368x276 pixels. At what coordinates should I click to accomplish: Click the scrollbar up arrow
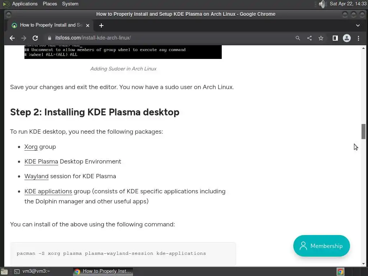pos(363,48)
